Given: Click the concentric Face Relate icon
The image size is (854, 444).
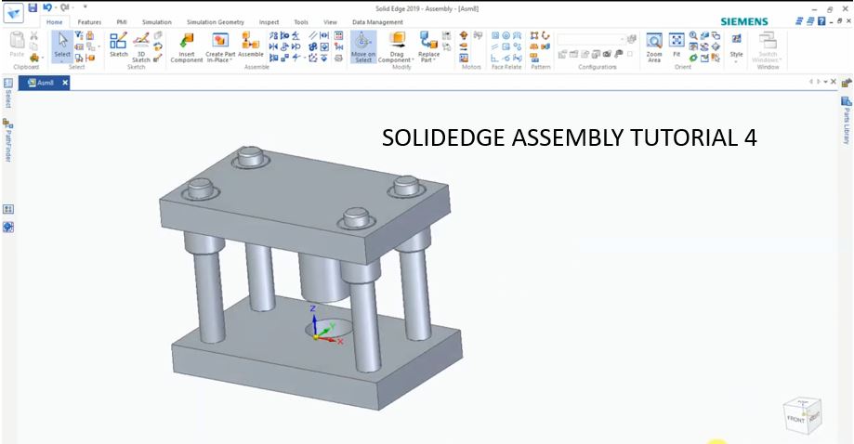Looking at the screenshot, I should pos(506,35).
